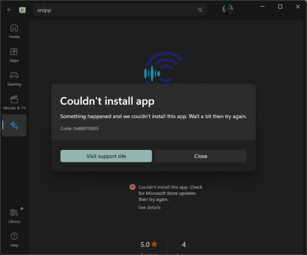Open See details link
This screenshot has height=255, width=307.
coord(149,208)
